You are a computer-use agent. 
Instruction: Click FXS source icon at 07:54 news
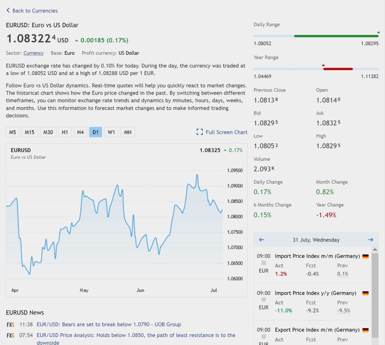[10, 336]
